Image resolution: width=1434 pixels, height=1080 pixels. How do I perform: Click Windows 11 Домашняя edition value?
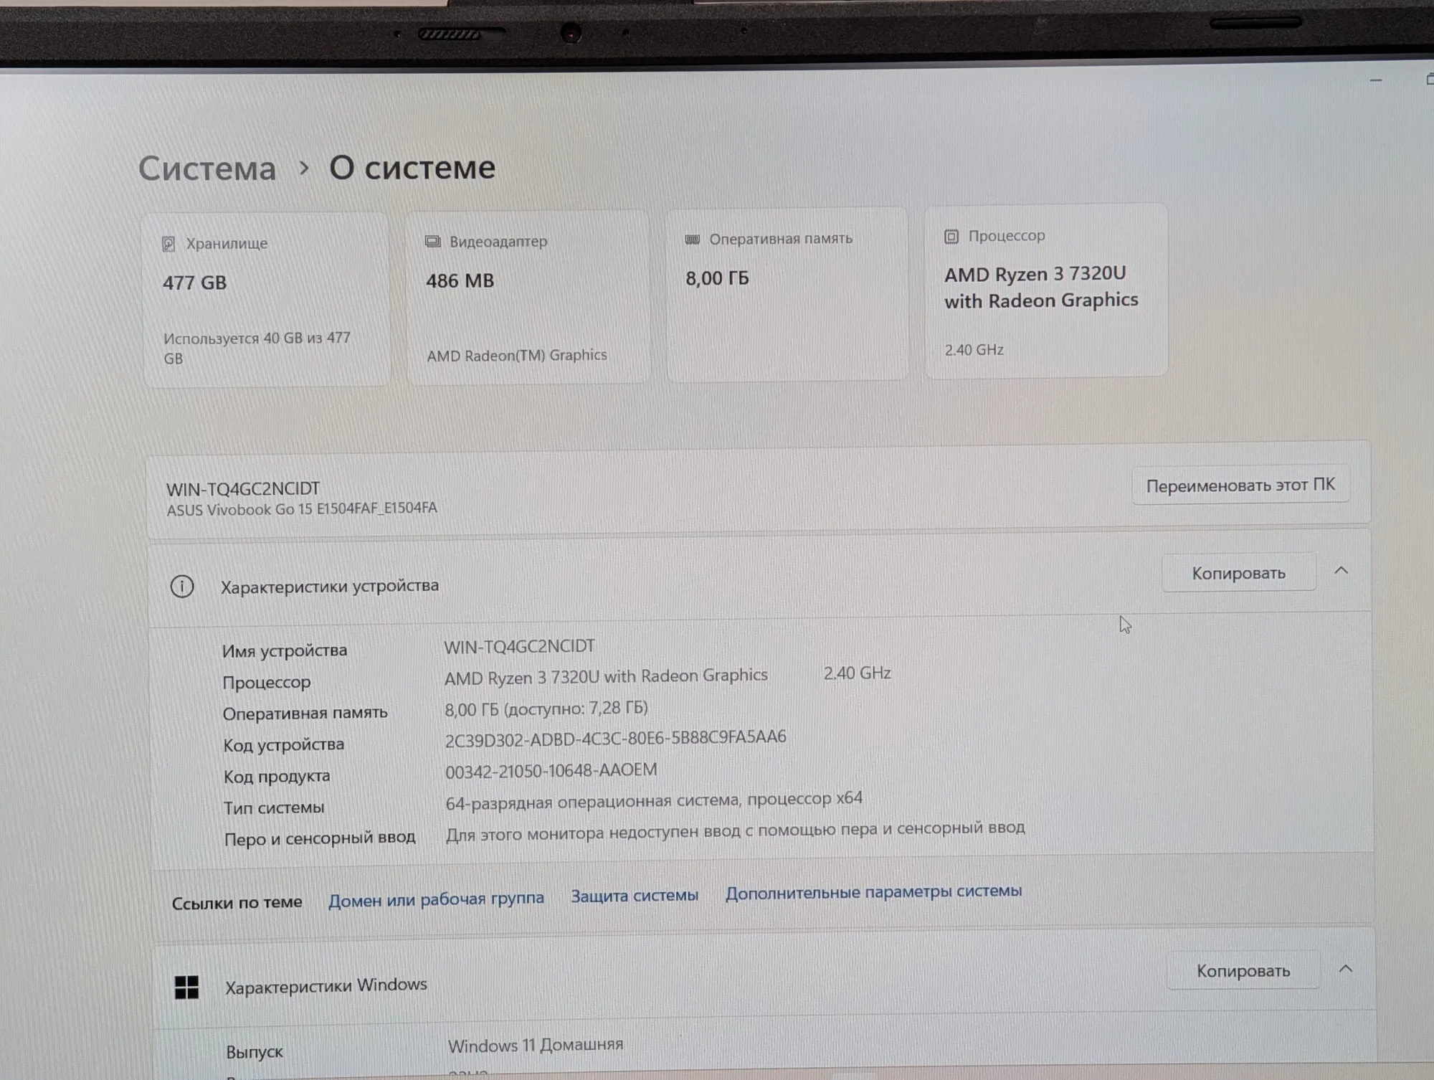(536, 1046)
